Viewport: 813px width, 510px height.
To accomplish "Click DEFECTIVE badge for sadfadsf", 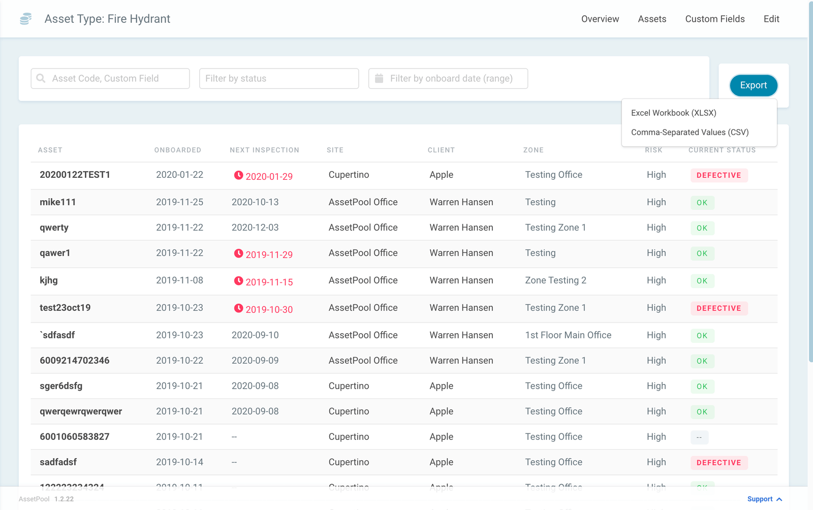I will pos(719,463).
